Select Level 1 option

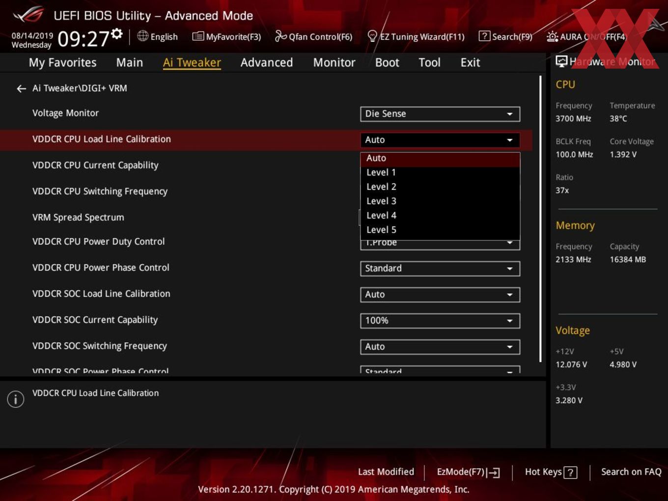[440, 172]
